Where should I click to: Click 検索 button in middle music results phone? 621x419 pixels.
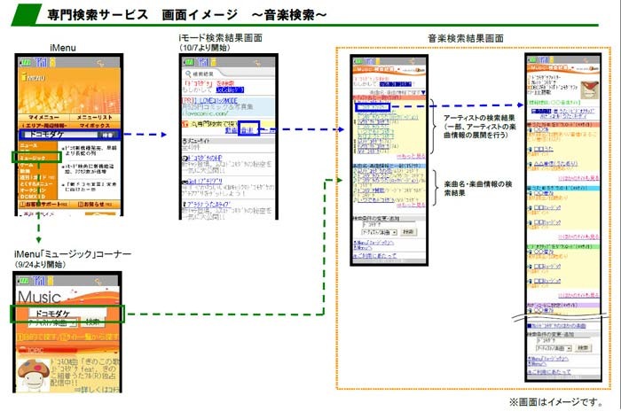pos(408,232)
